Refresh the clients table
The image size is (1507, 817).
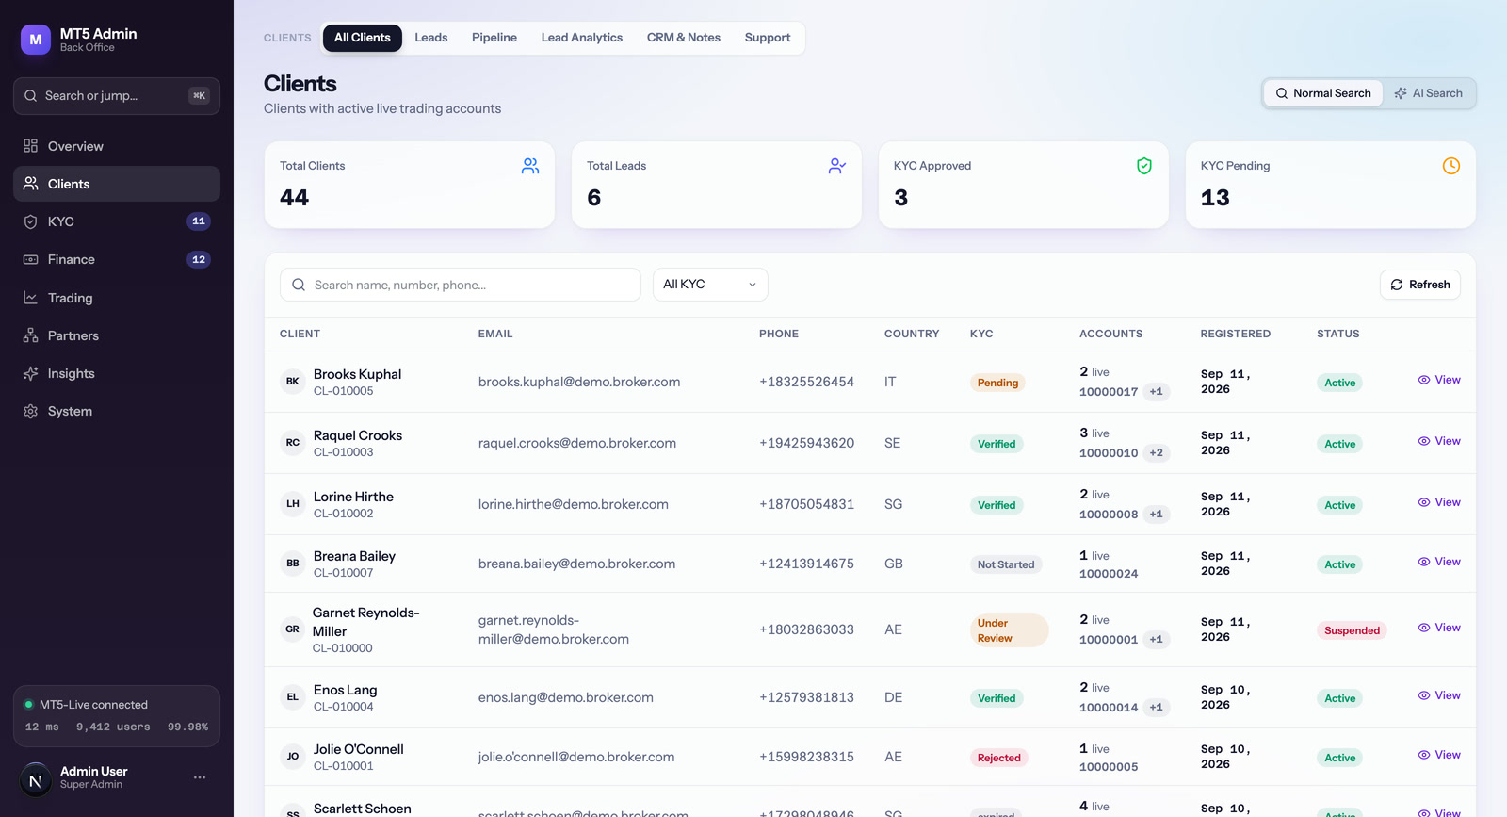(1420, 285)
